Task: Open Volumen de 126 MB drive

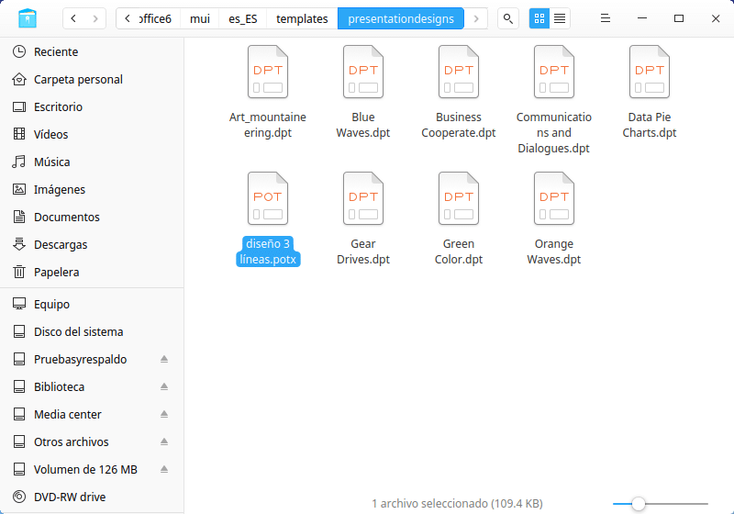Action: click(92, 469)
